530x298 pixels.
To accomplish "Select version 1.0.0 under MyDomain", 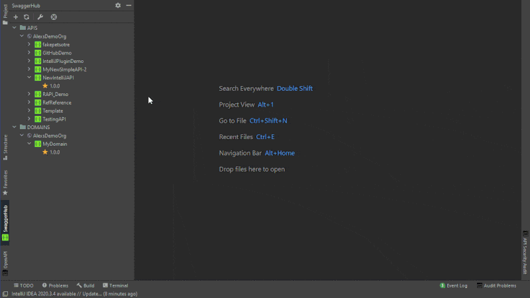I will (x=55, y=152).
